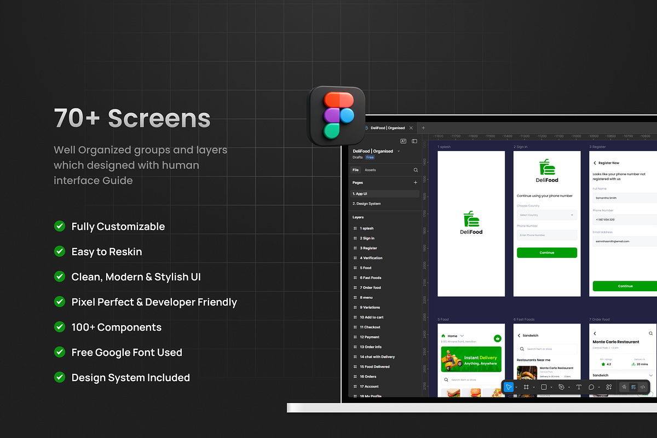Switch to the File tab
This screenshot has height=438, width=657.
click(x=355, y=170)
